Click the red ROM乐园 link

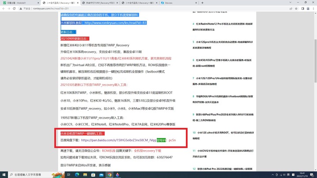point(109,151)
